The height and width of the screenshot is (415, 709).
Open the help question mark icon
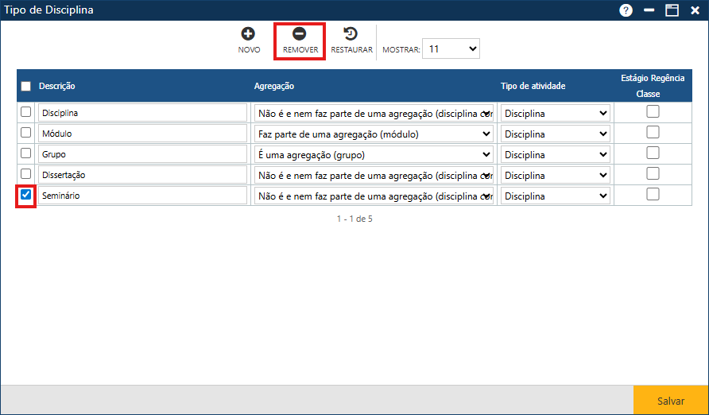pos(626,10)
